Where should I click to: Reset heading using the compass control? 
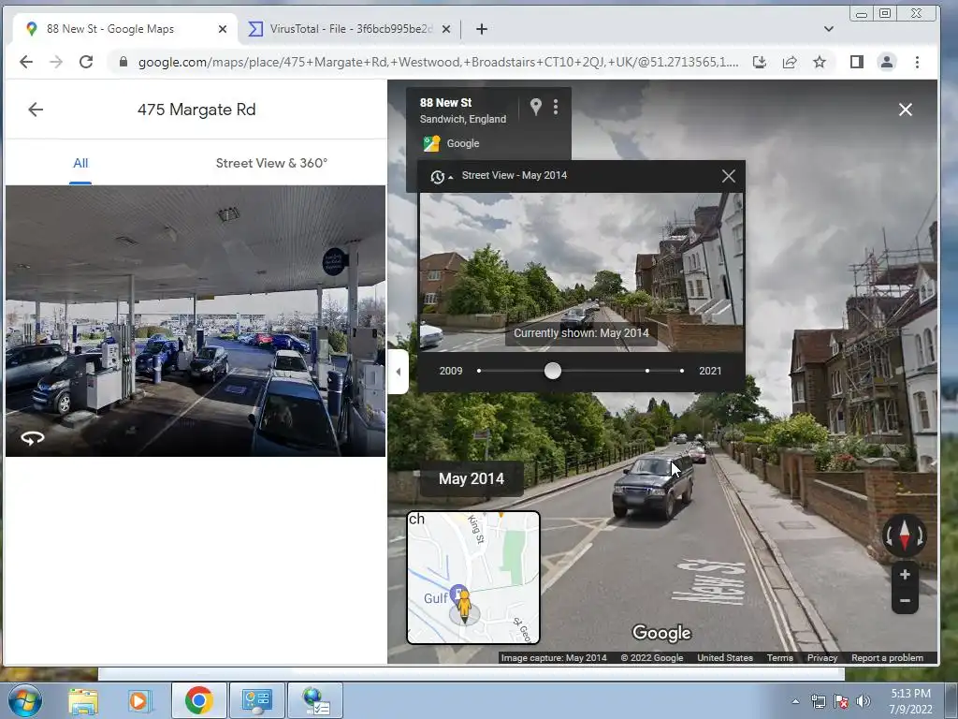[x=905, y=536]
